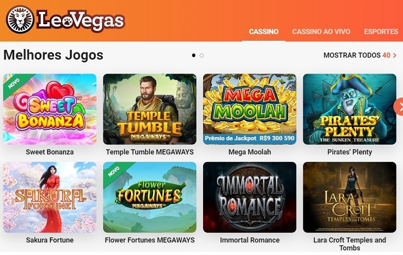Image resolution: width=403 pixels, height=255 pixels.
Task: Click the chevron beside MOSTRAR TODOS 40
Action: (394, 55)
